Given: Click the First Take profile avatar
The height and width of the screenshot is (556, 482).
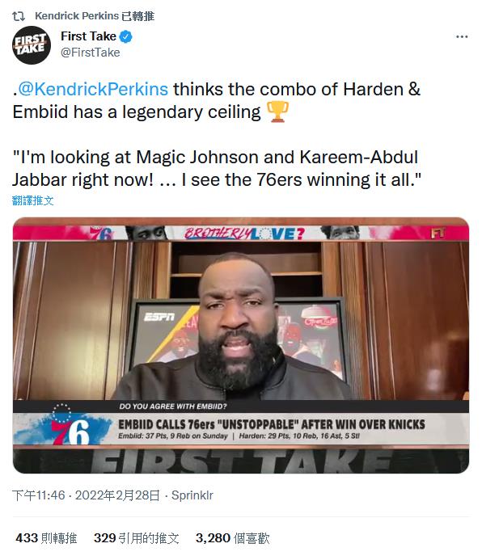Looking at the screenshot, I should click(x=32, y=45).
